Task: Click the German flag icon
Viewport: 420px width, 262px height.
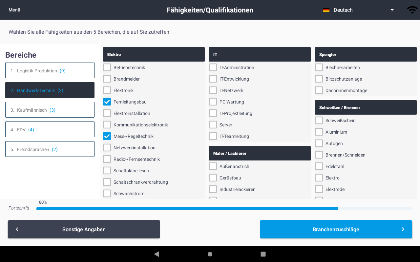Action: [x=326, y=10]
